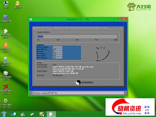Click the Ghost32 11.5.1 title bar

point(78,19)
